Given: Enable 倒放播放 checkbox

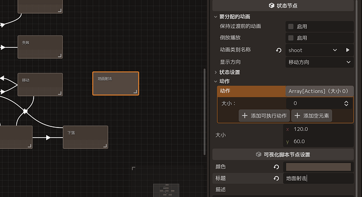Looking at the screenshot, I should [x=291, y=38].
